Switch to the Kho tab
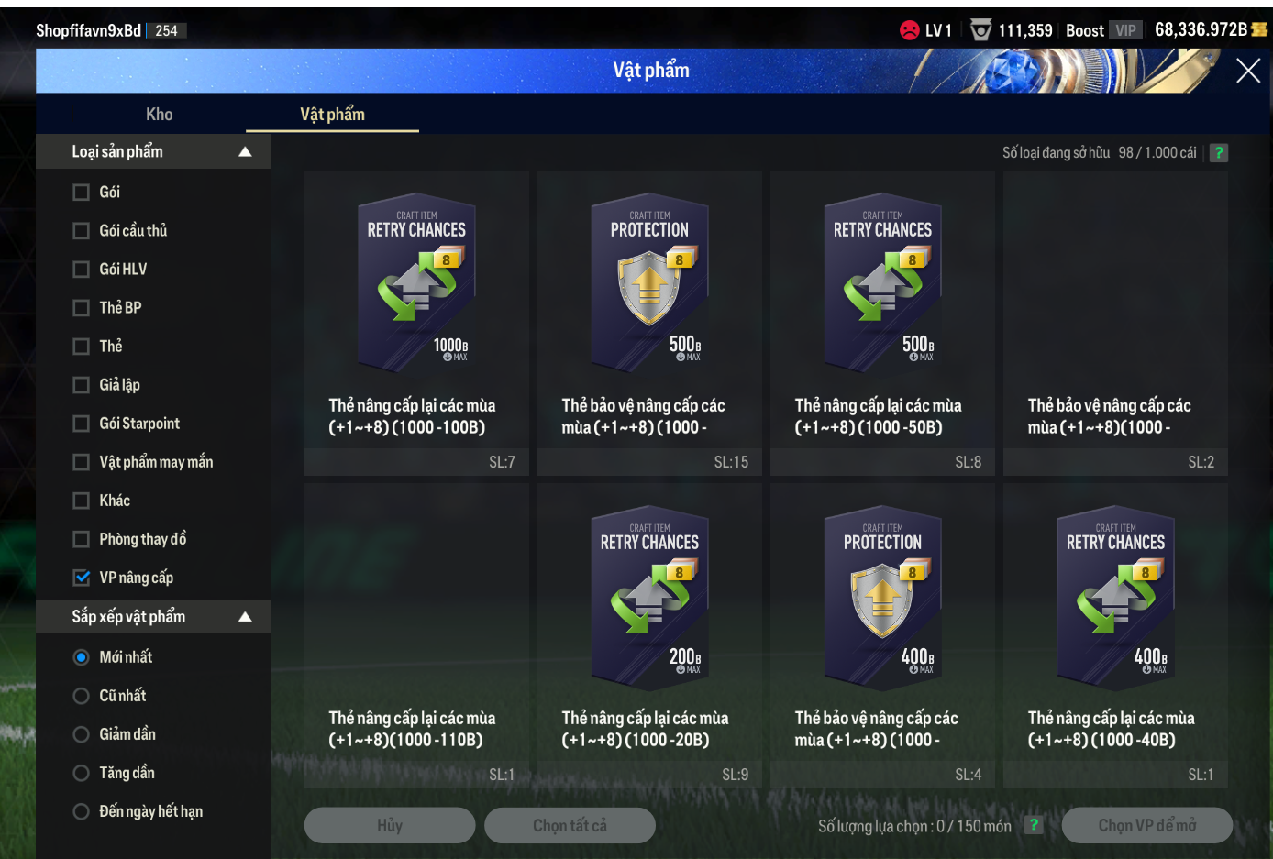The image size is (1273, 859). point(159,115)
